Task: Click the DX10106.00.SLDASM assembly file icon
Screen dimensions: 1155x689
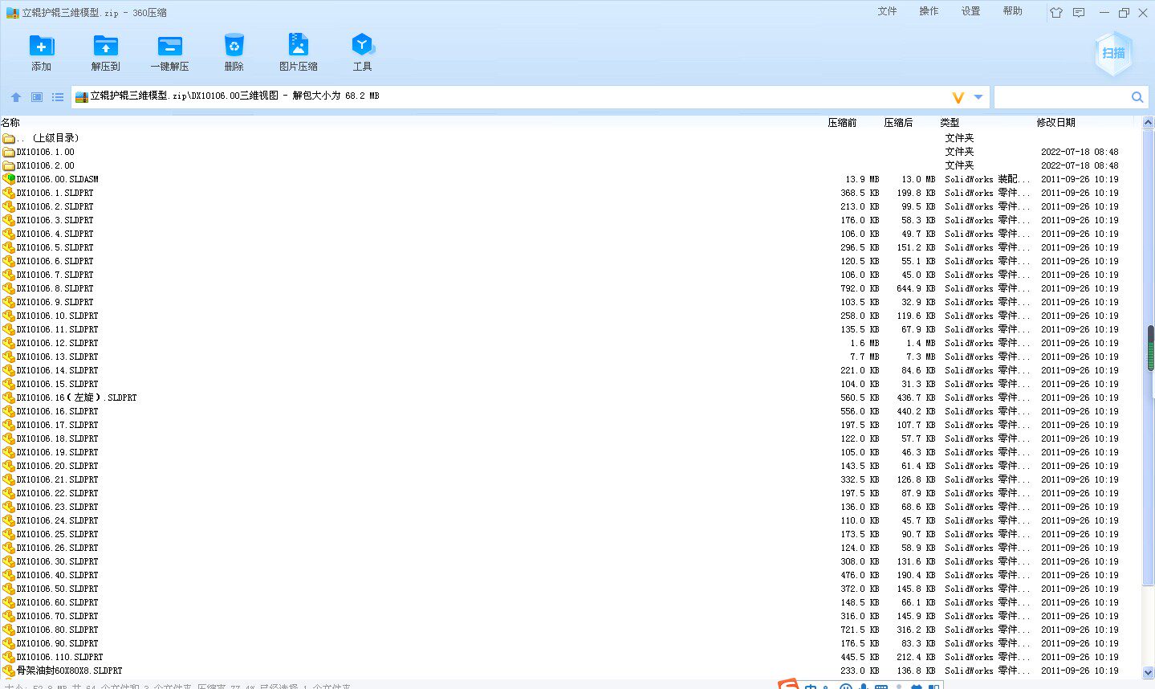Action: pos(9,179)
